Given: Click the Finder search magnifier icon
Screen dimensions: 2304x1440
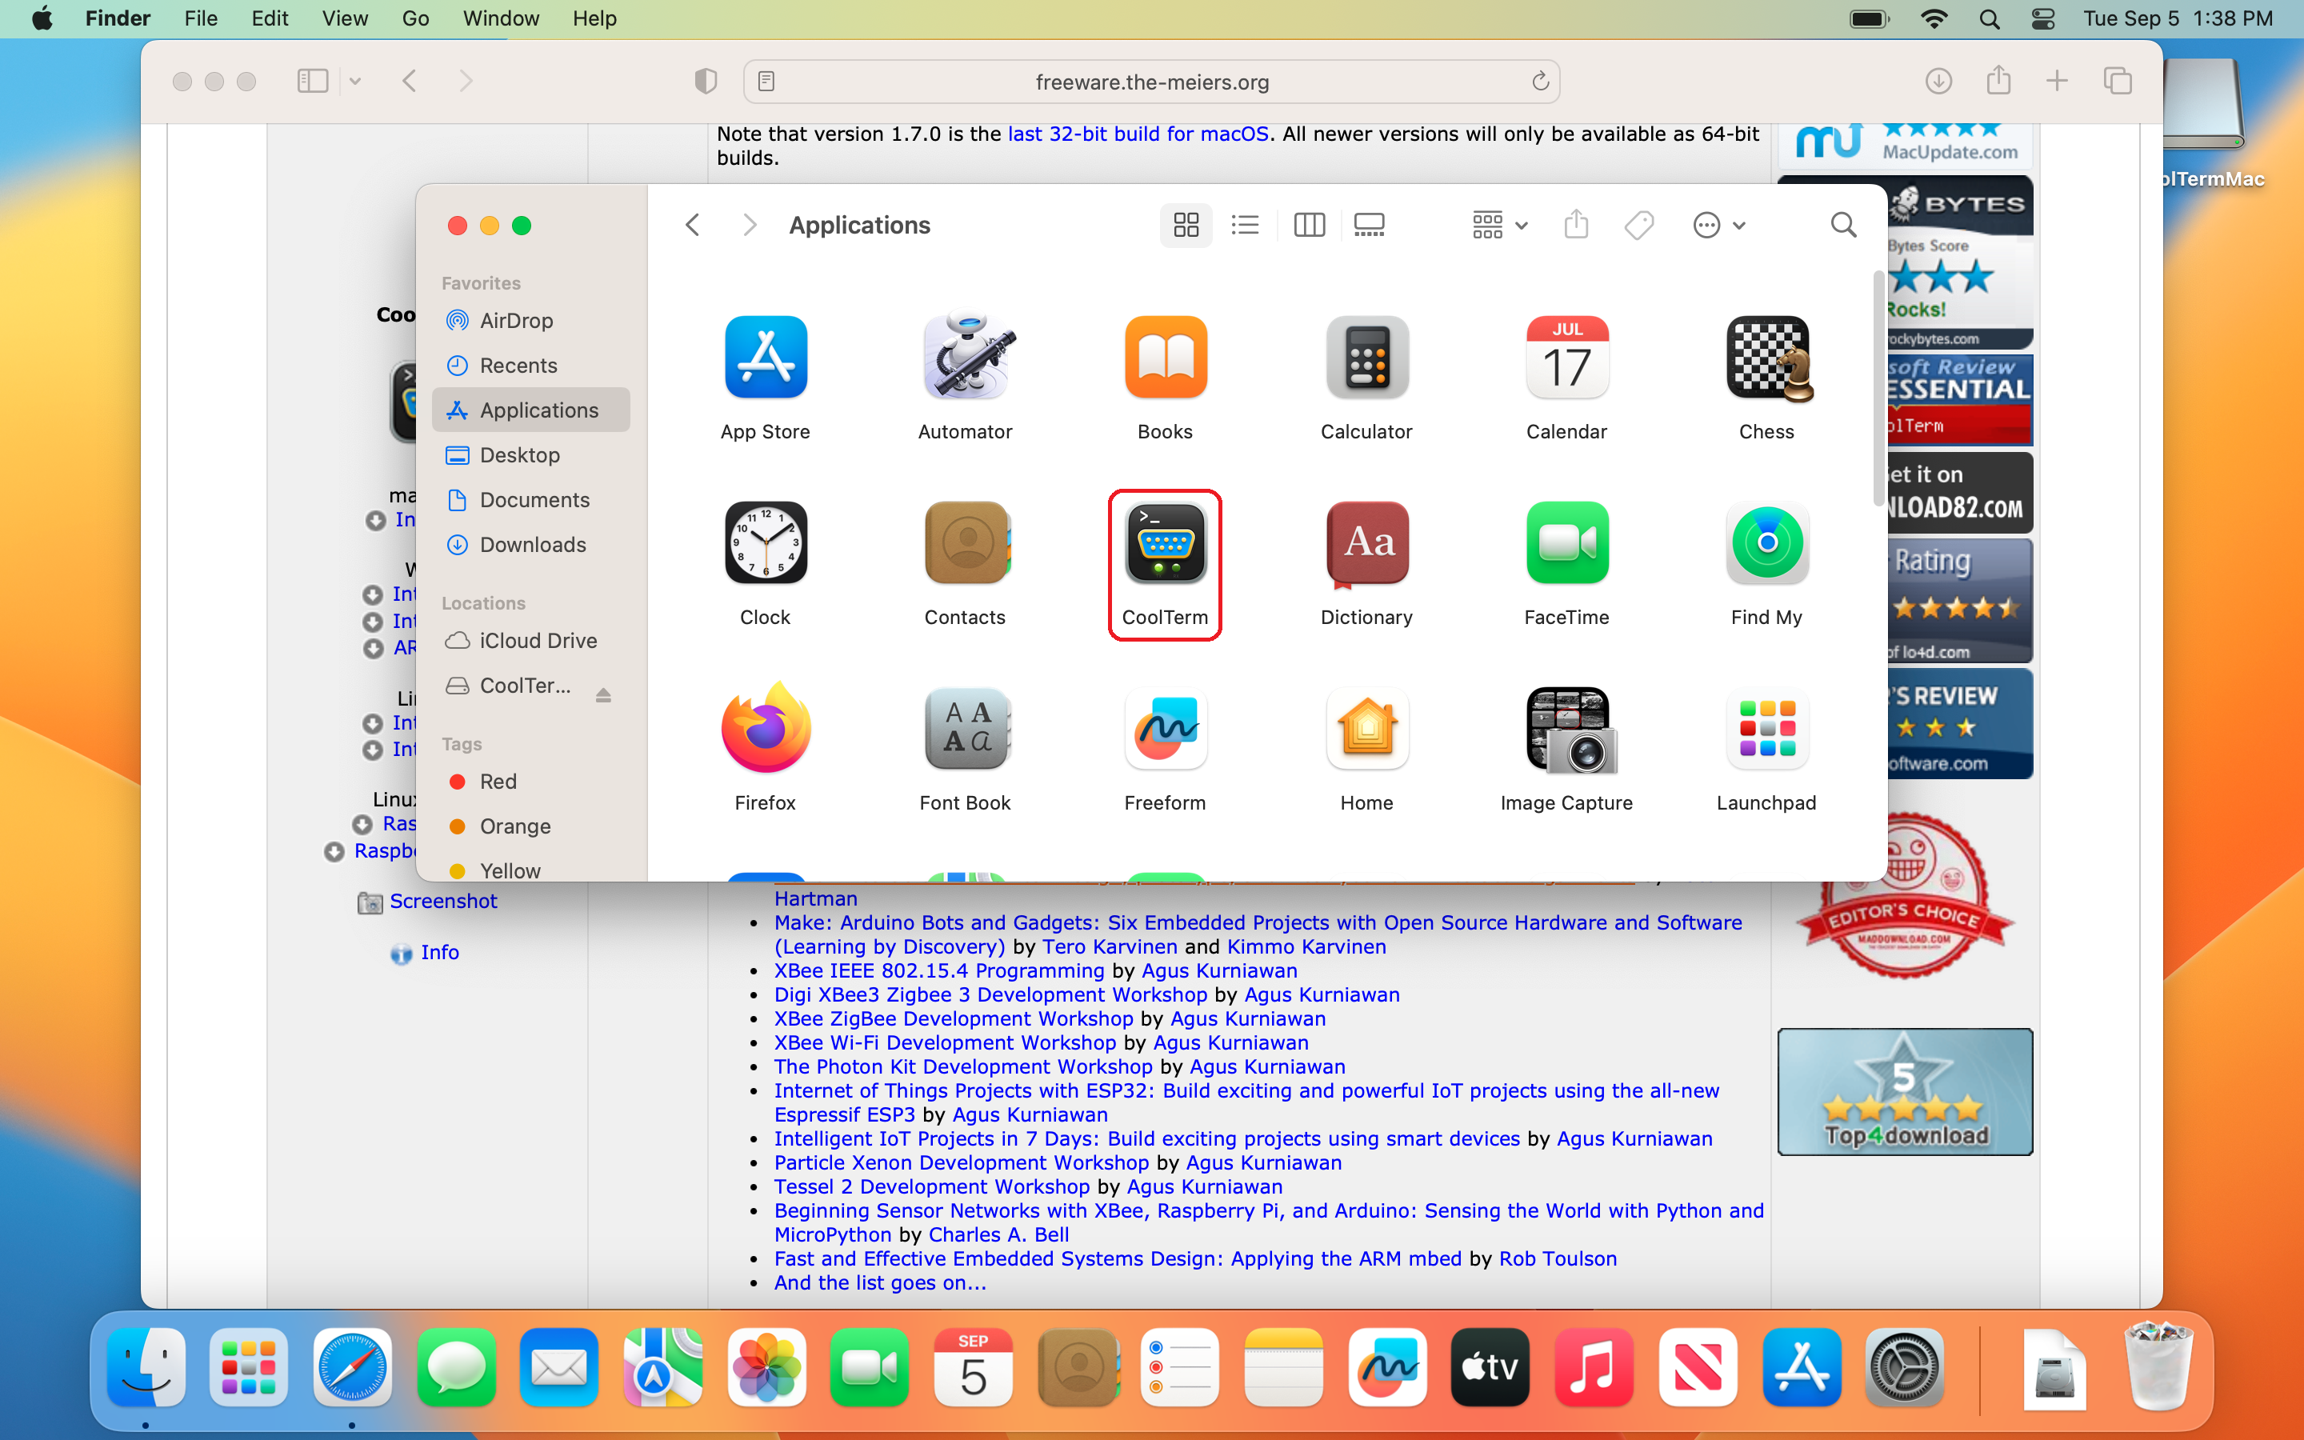Looking at the screenshot, I should [x=1843, y=226].
